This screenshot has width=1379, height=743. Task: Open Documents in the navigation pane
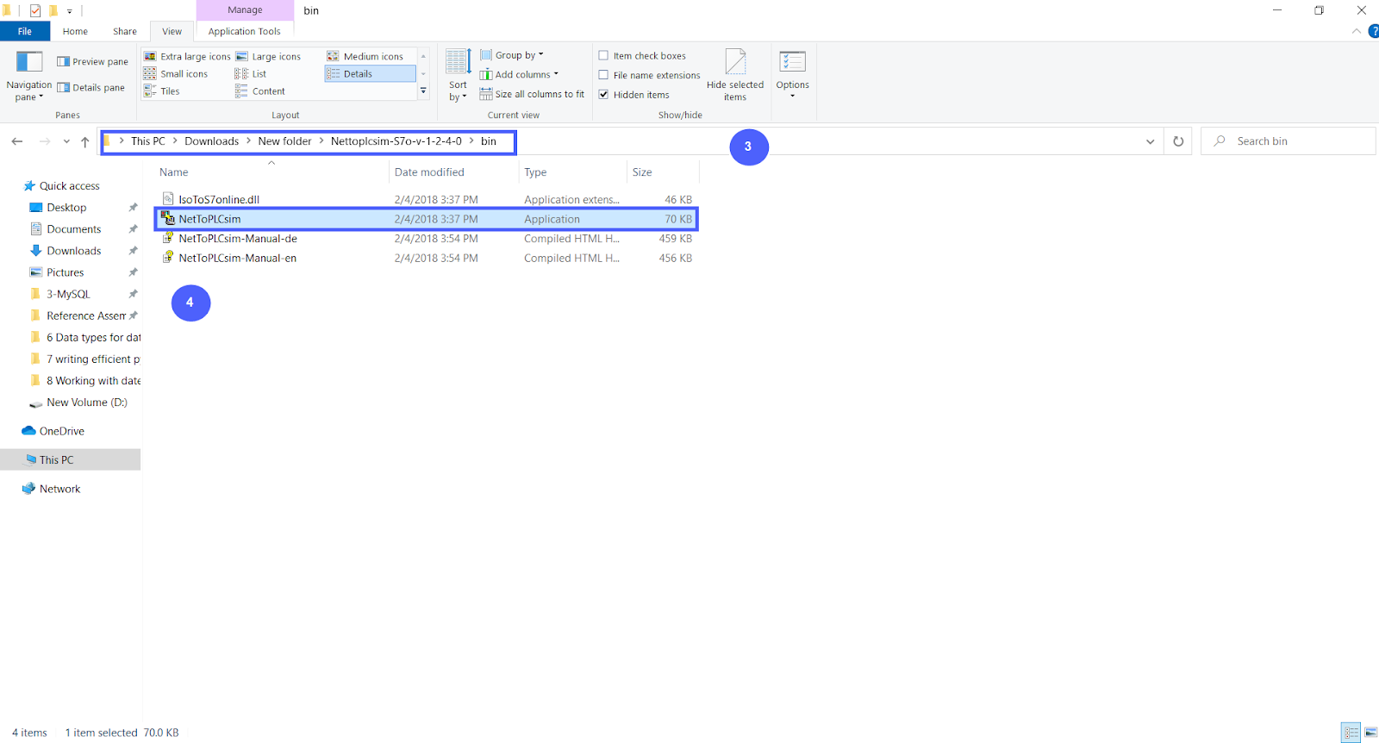[x=74, y=228]
